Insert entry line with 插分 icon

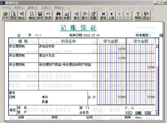(x=77, y=16)
